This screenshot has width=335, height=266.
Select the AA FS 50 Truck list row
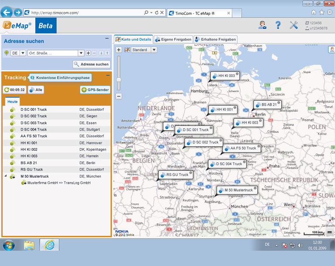(x=57, y=136)
